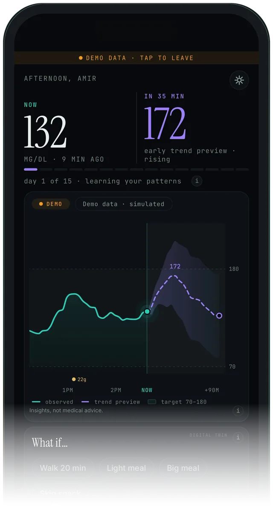Click the day 1 of 15 progress bar
Screen dimensions: 273x509
point(136,169)
